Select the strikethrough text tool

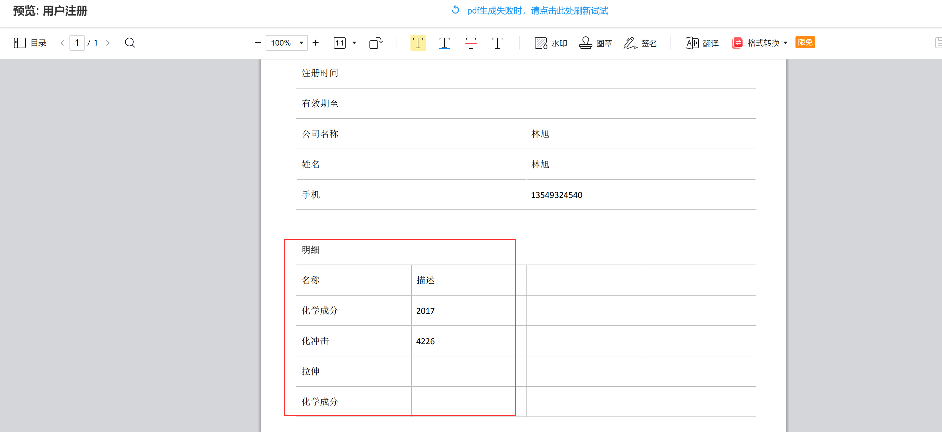tap(471, 43)
